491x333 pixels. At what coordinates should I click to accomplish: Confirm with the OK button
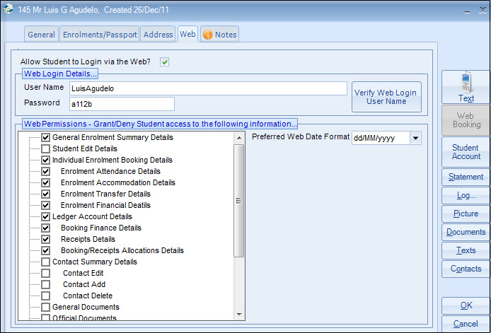tap(466, 305)
